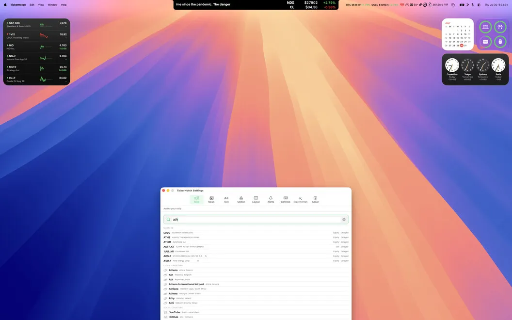Image resolution: width=512 pixels, height=320 pixels.
Task: Click the S&P 500 row in Stocks widget
Action: (36, 25)
